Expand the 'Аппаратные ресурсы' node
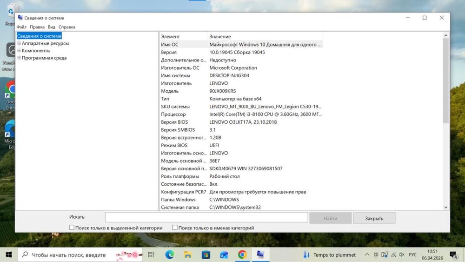 pos(19,43)
